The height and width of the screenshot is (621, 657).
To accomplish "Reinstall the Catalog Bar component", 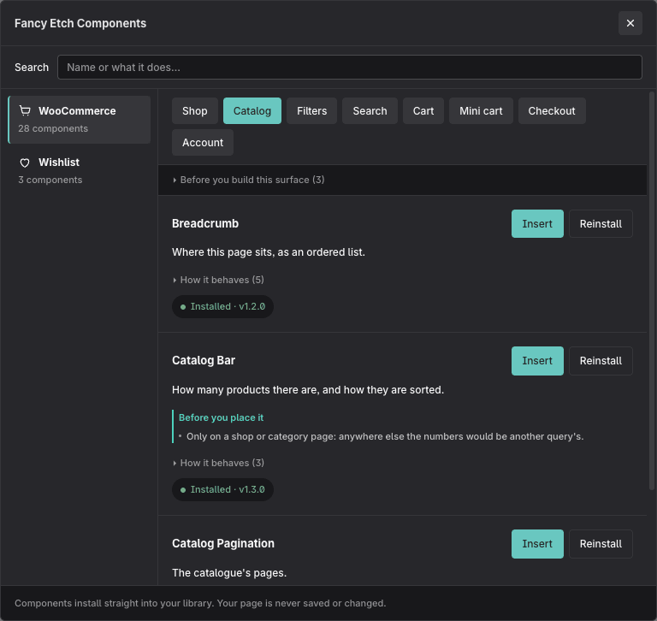I will click(x=601, y=361).
